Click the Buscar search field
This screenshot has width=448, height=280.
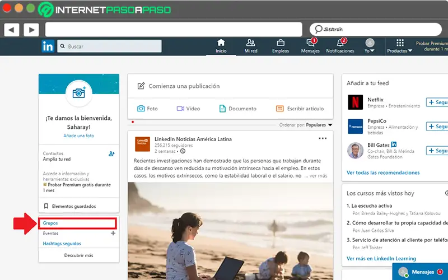(109, 46)
